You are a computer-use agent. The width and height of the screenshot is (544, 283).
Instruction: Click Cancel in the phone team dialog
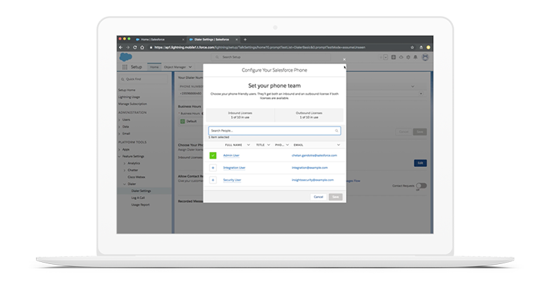click(318, 197)
